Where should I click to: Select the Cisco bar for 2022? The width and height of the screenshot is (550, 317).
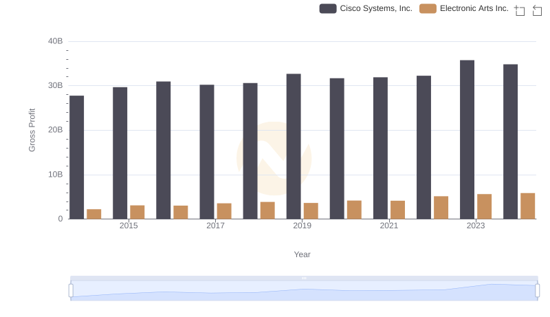pos(423,148)
